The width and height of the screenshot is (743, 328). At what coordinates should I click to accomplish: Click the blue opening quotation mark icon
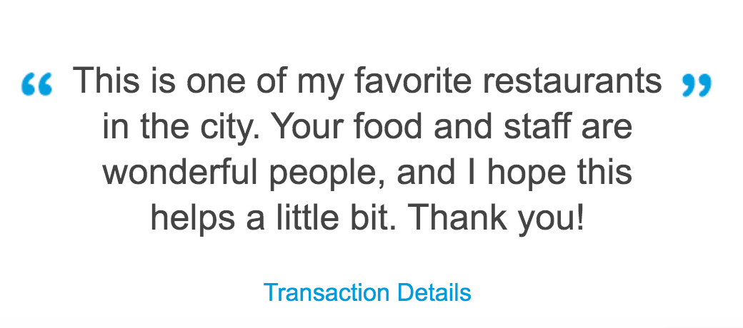(x=36, y=85)
